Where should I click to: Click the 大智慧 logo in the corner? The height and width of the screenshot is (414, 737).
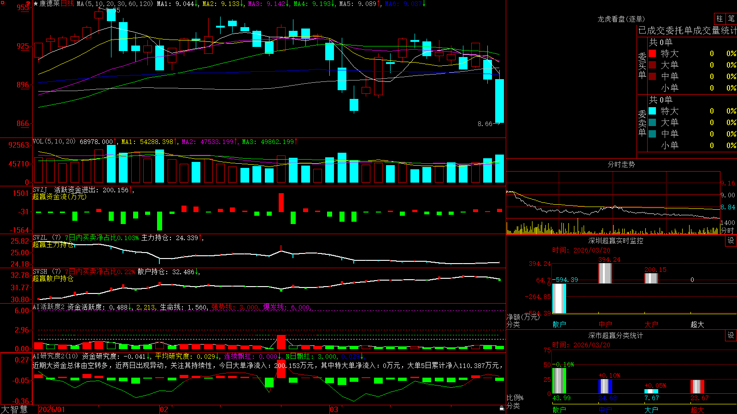tap(14, 409)
